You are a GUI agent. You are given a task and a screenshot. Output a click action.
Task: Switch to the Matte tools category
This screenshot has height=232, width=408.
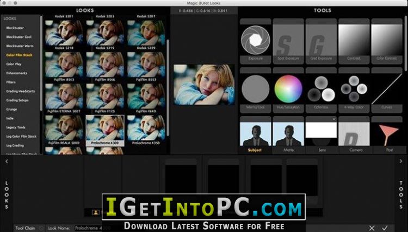(288, 136)
